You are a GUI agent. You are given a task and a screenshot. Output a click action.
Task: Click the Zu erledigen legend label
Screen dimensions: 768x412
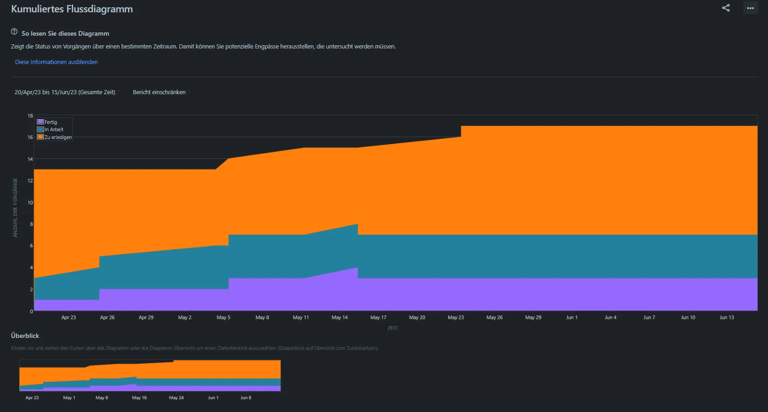point(58,137)
